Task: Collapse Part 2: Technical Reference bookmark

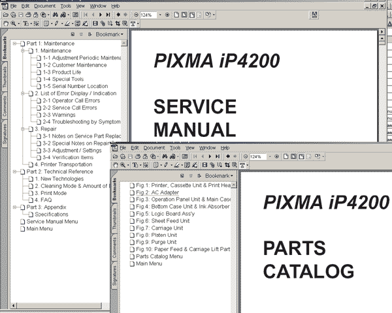Action: tap(14, 171)
